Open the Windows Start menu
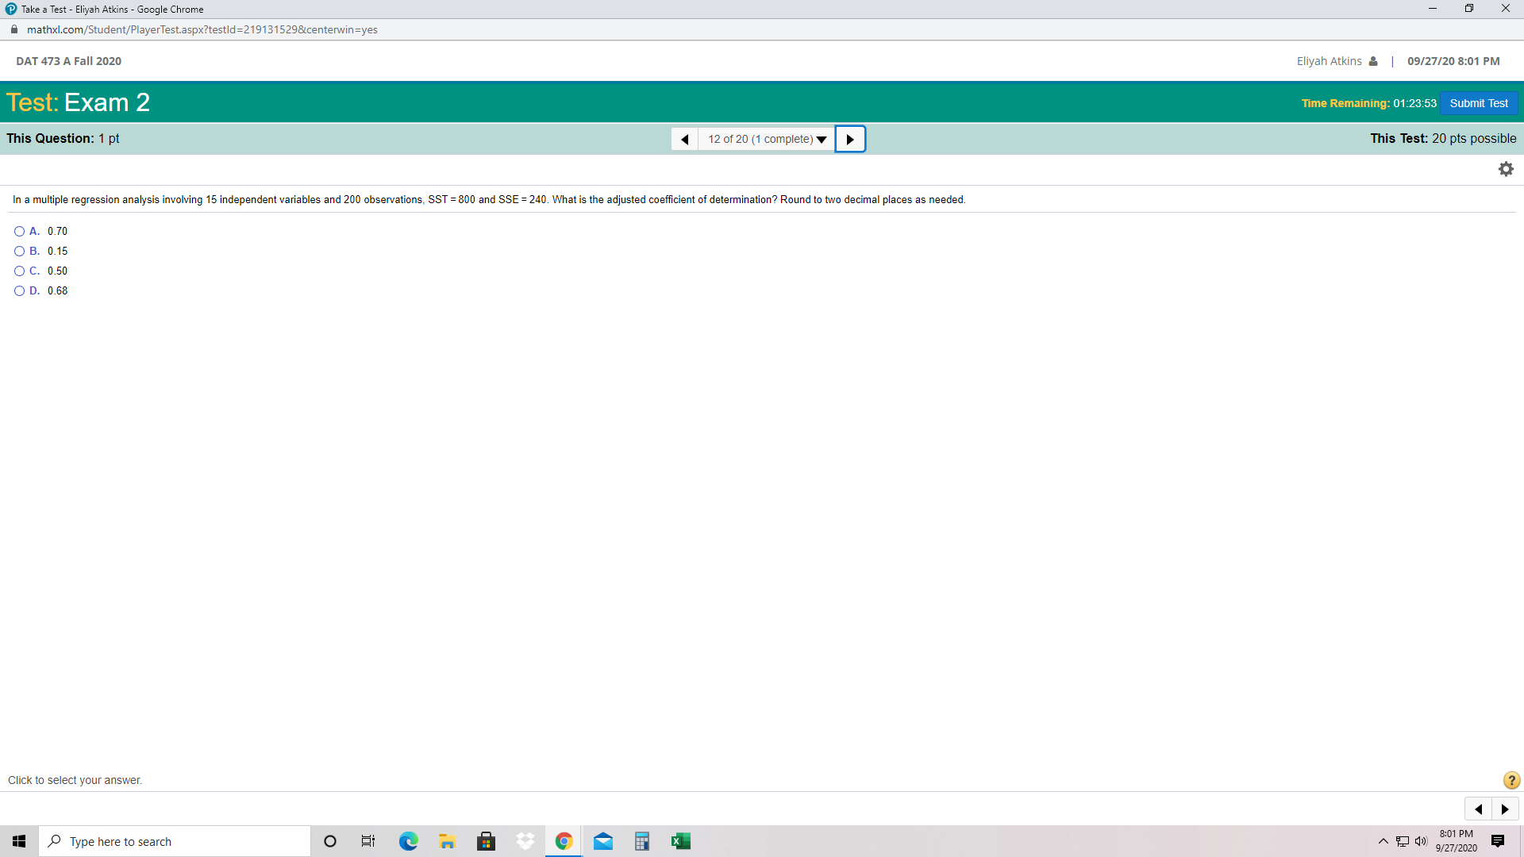This screenshot has height=857, width=1524. (x=18, y=841)
